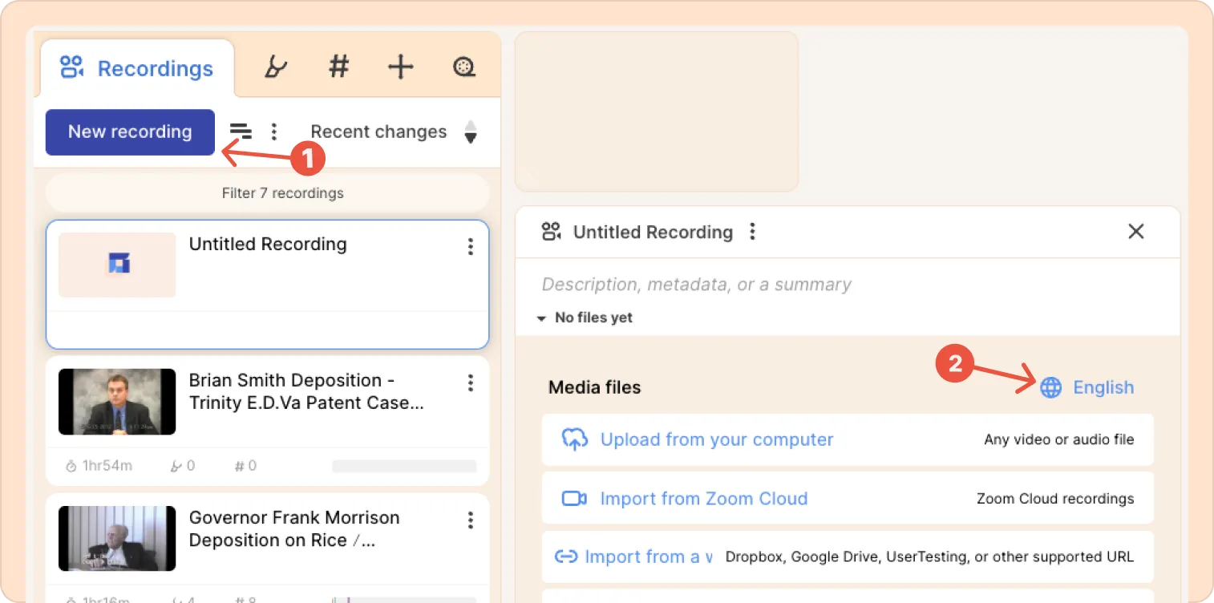This screenshot has height=603, width=1214.
Task: Click the New recording button
Action: (130, 132)
